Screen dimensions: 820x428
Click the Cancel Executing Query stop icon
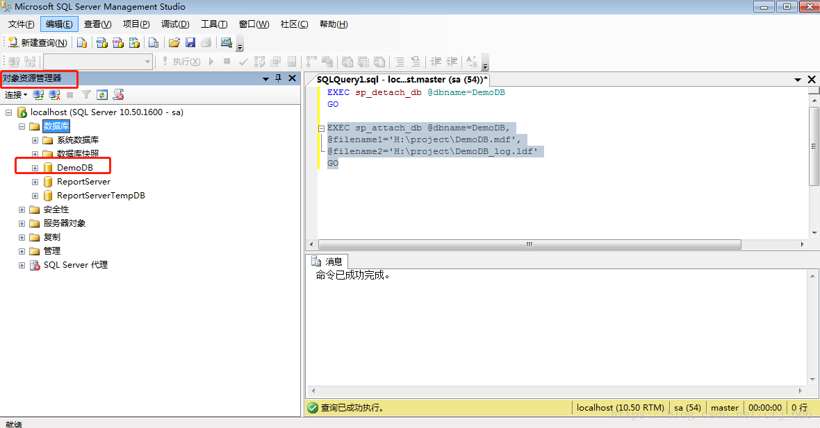click(227, 62)
